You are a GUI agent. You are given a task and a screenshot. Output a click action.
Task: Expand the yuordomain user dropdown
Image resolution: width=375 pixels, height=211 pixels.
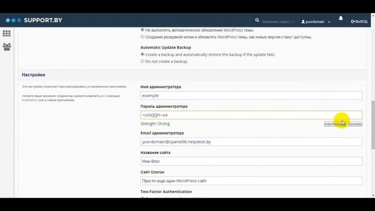click(316, 22)
